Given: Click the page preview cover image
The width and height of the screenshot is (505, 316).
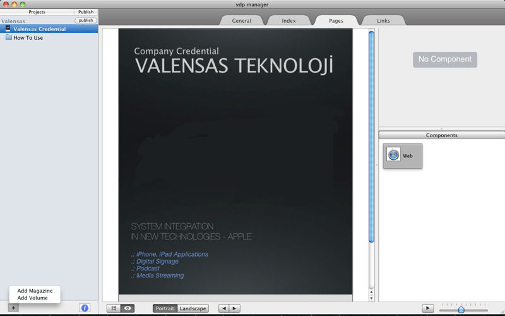Looking at the screenshot, I should [x=235, y=161].
